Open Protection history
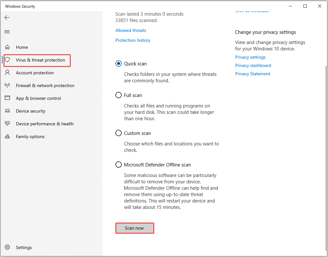 tap(133, 40)
